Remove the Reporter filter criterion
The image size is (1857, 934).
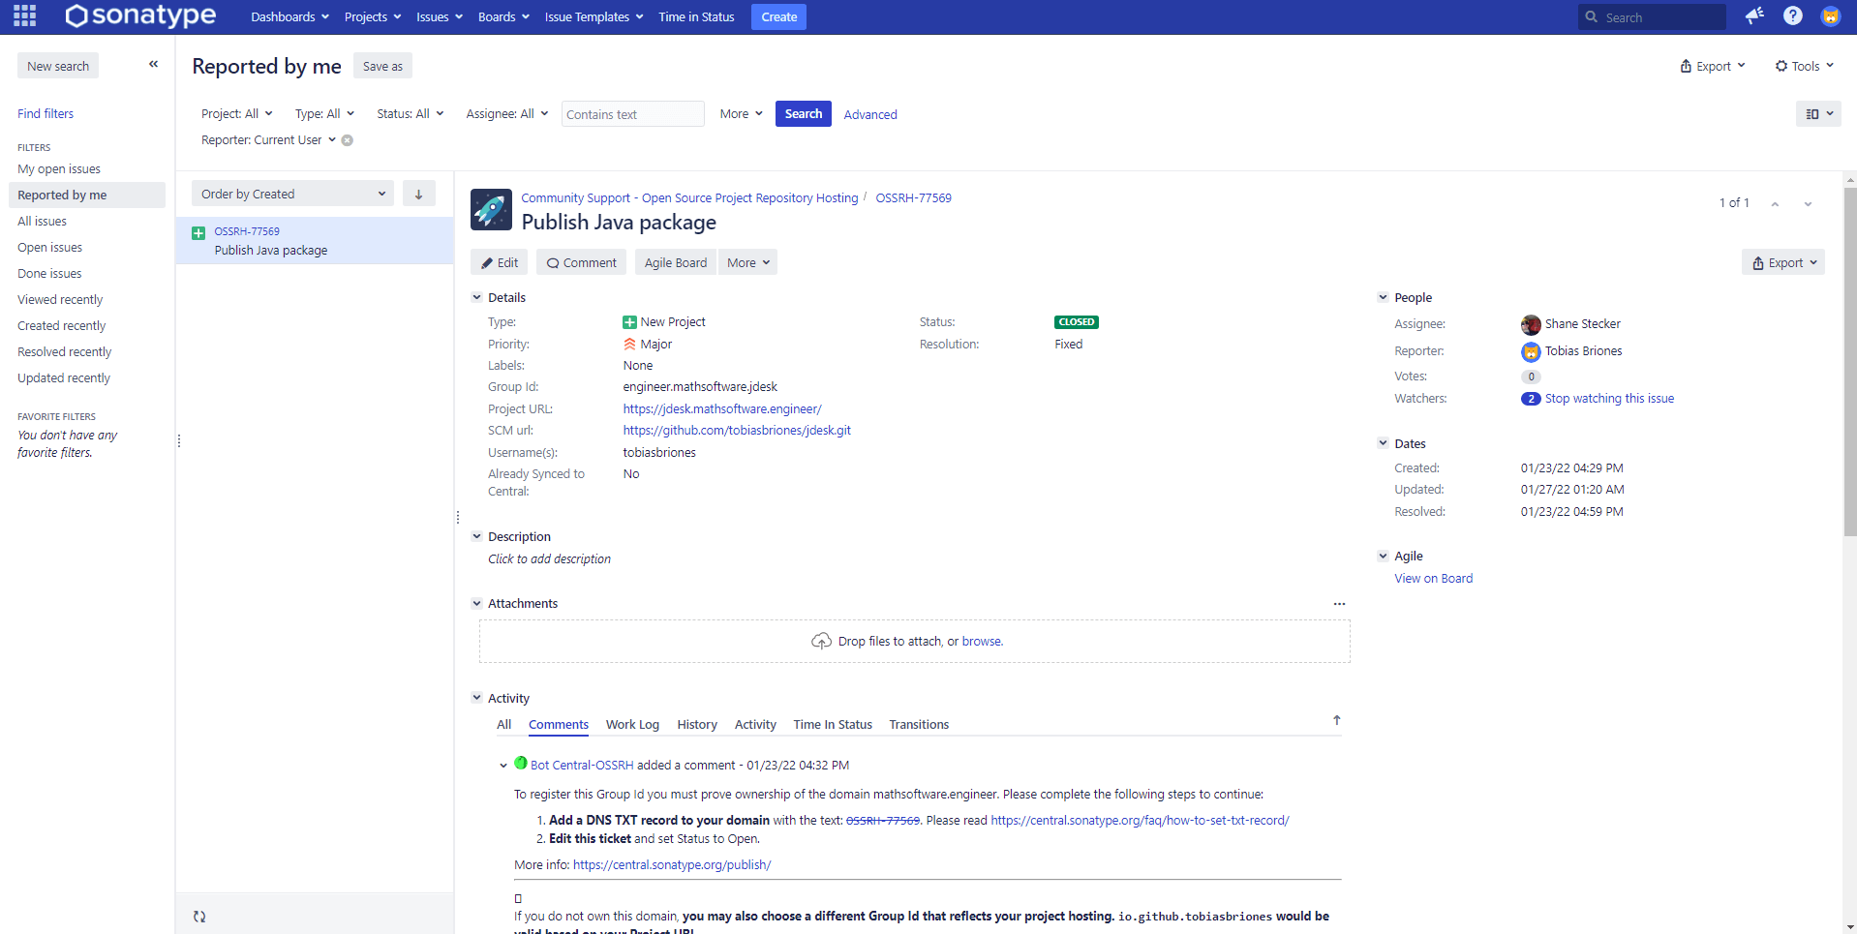coord(348,140)
